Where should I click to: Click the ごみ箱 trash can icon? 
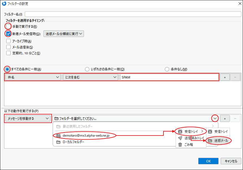click(x=179, y=145)
